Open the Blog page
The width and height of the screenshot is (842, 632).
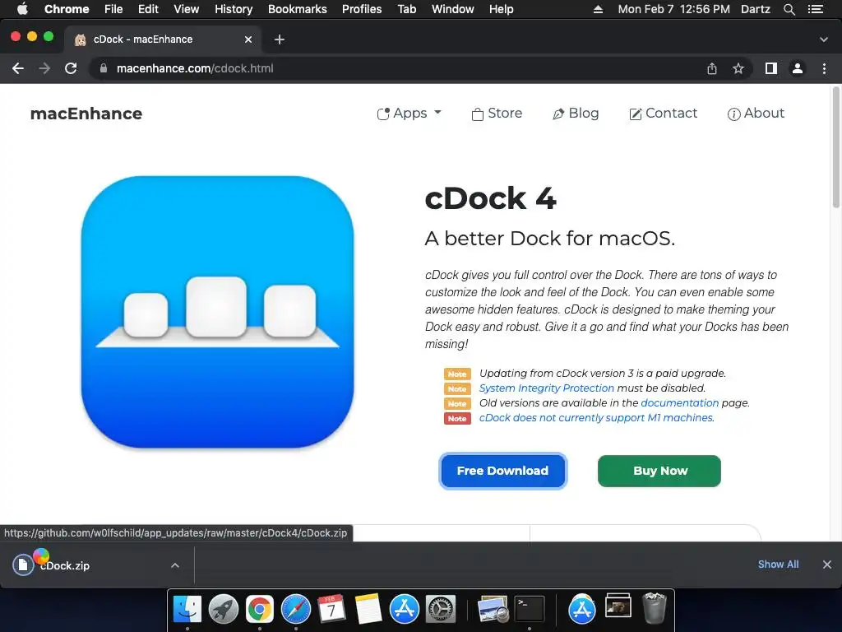click(x=576, y=114)
